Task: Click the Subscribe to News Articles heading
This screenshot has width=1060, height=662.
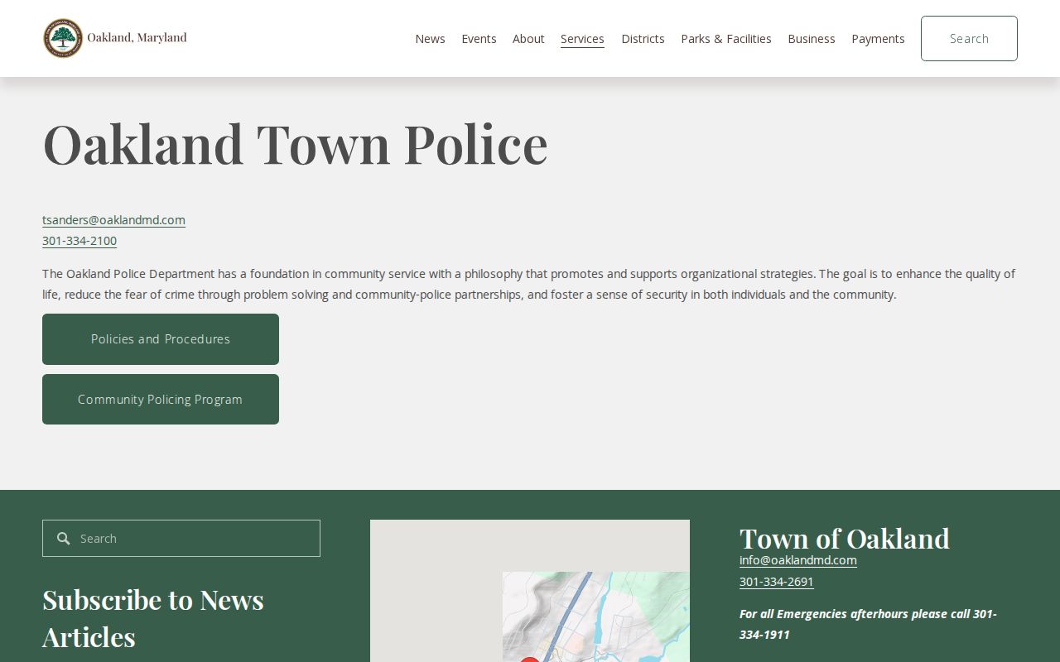Action: pyautogui.click(x=153, y=618)
